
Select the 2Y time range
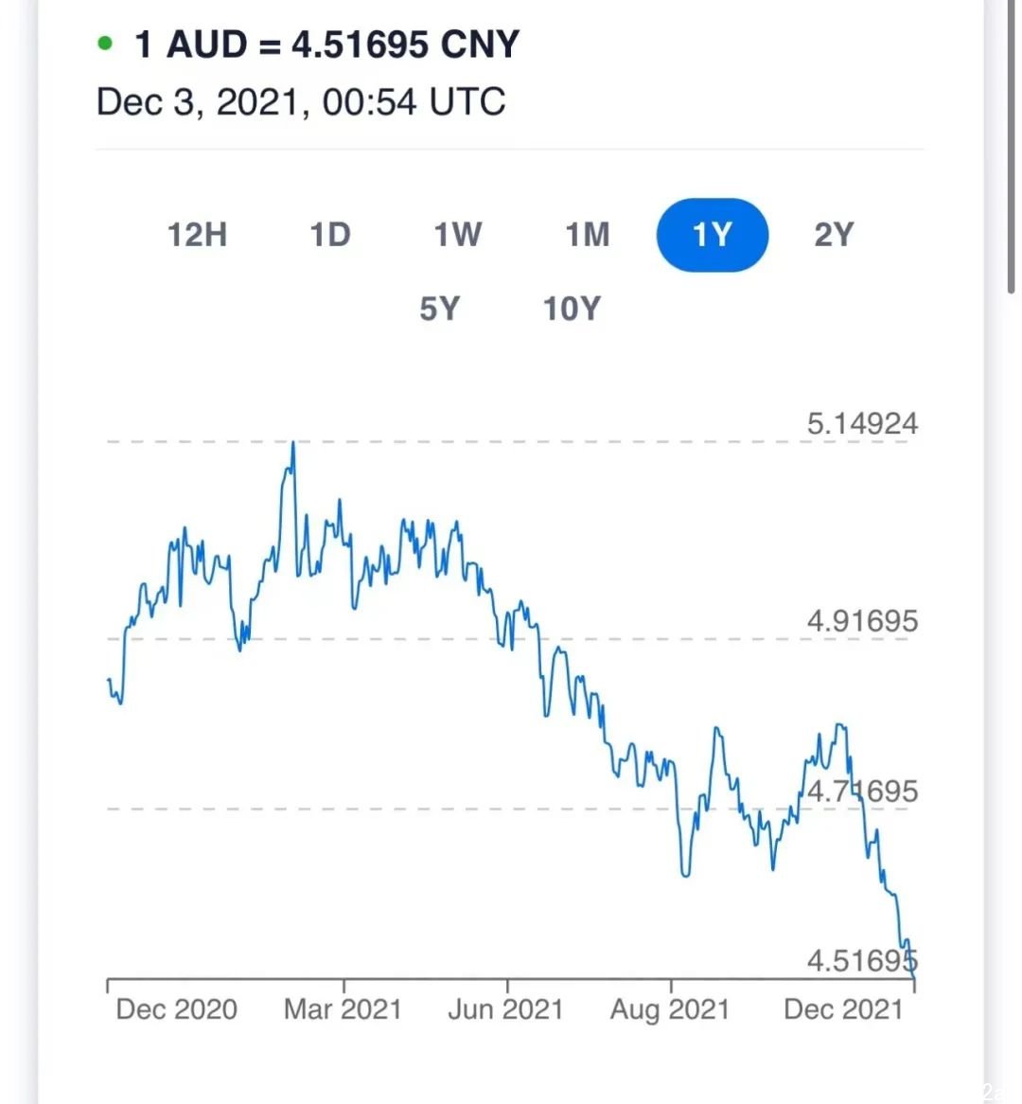click(x=834, y=235)
